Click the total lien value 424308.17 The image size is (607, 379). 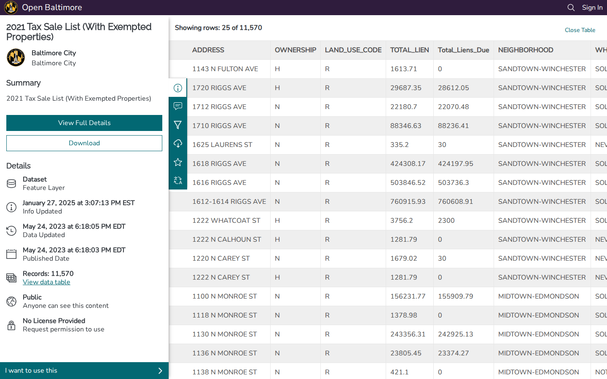pos(408,164)
